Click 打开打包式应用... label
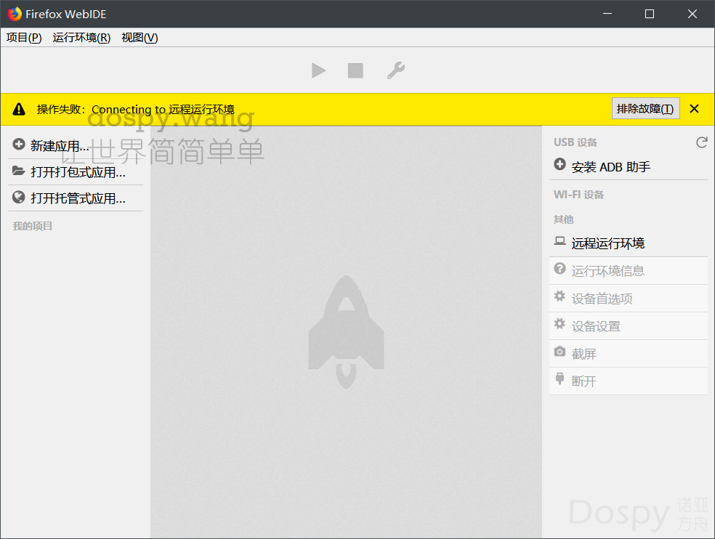Image resolution: width=715 pixels, height=539 pixels. 78,172
